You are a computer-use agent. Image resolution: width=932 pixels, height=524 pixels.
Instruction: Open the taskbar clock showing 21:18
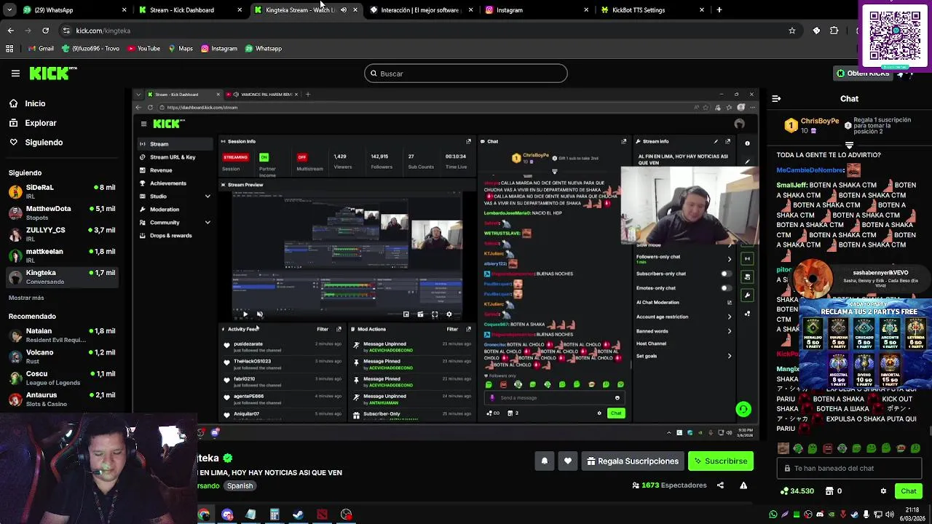pyautogui.click(x=912, y=515)
